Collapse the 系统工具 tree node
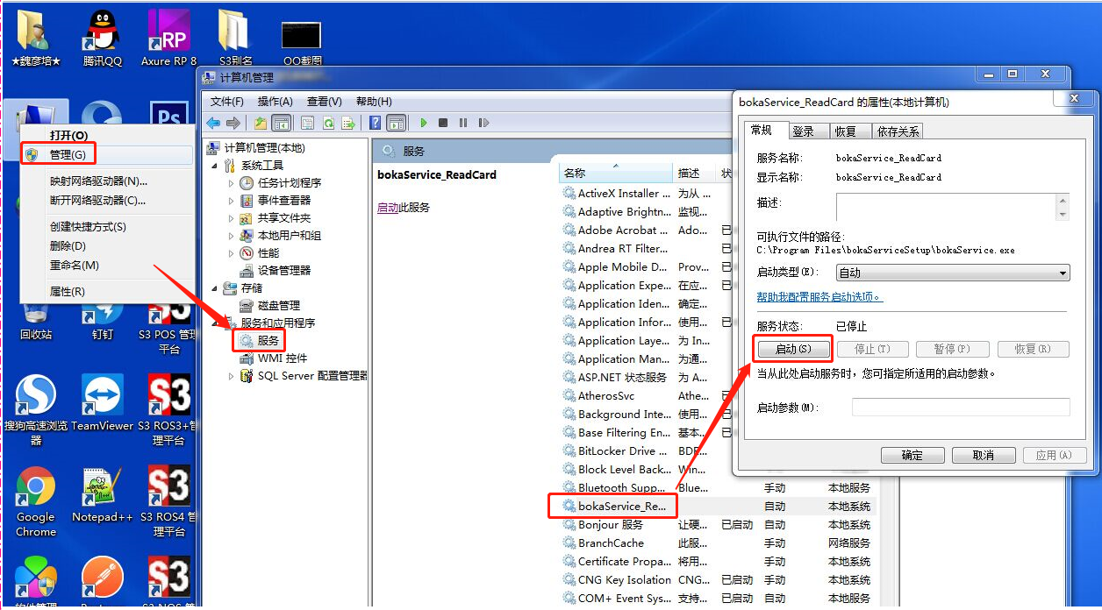 pos(215,166)
